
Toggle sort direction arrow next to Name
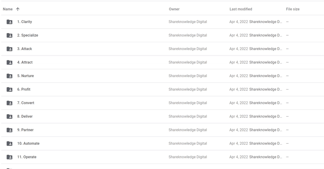18,9
